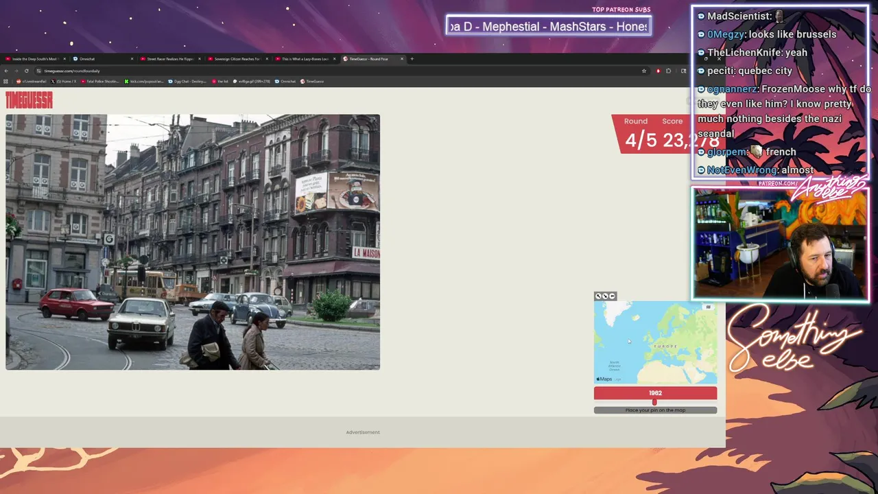The width and height of the screenshot is (878, 494).
Task: Click the Top Patreon Subs scrolling banner
Action: (x=548, y=26)
